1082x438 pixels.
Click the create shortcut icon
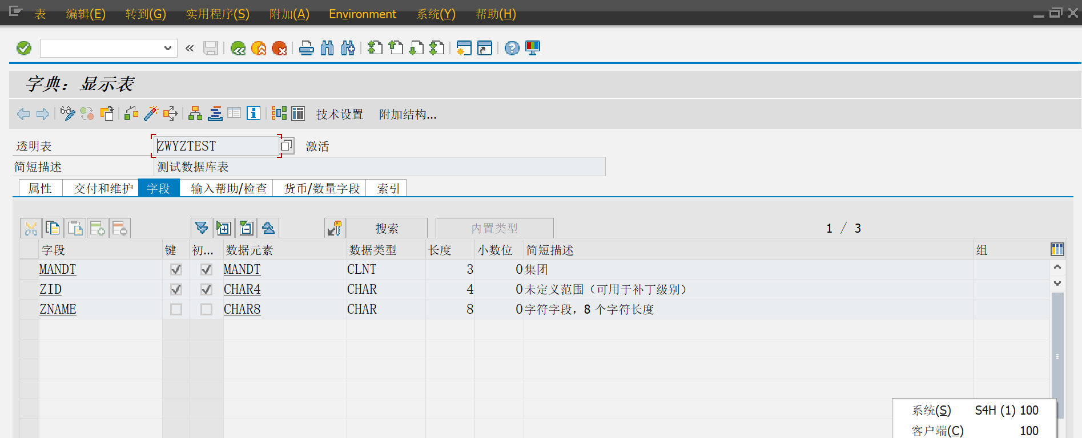485,48
